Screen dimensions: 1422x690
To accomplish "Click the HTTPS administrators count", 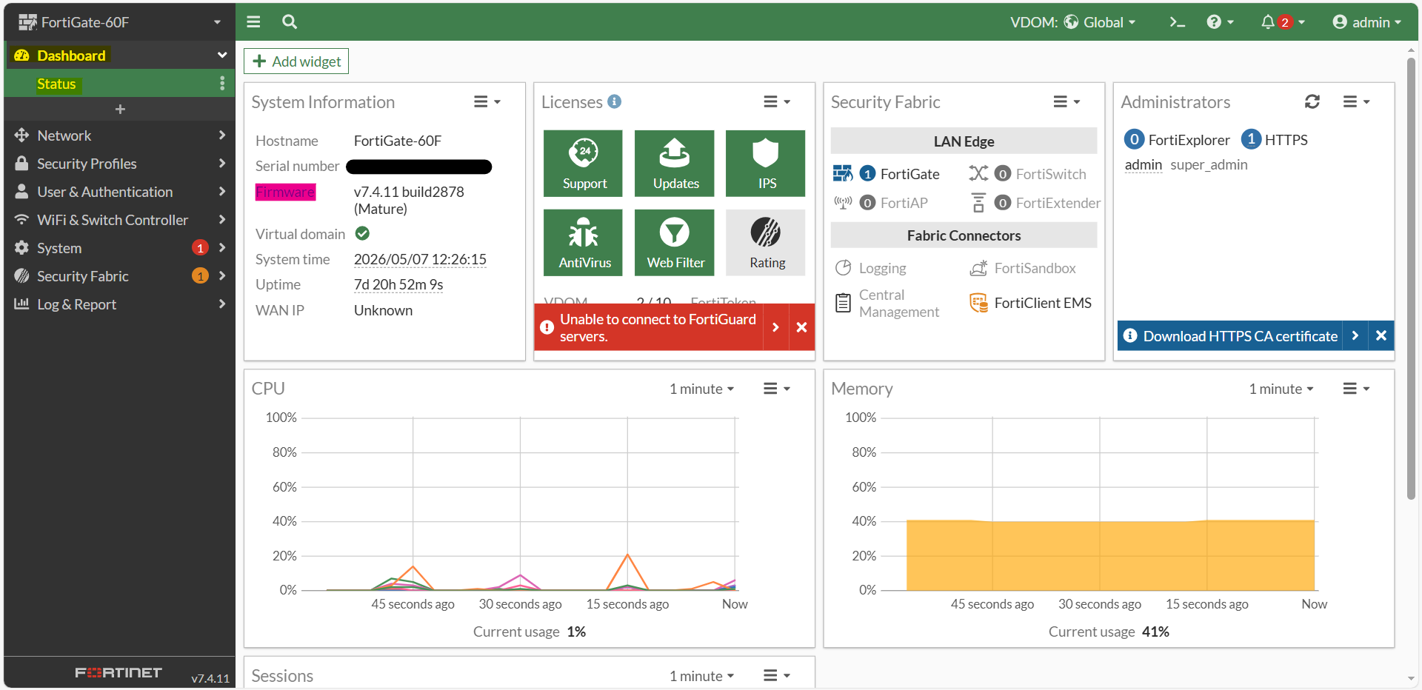I will click(1251, 139).
